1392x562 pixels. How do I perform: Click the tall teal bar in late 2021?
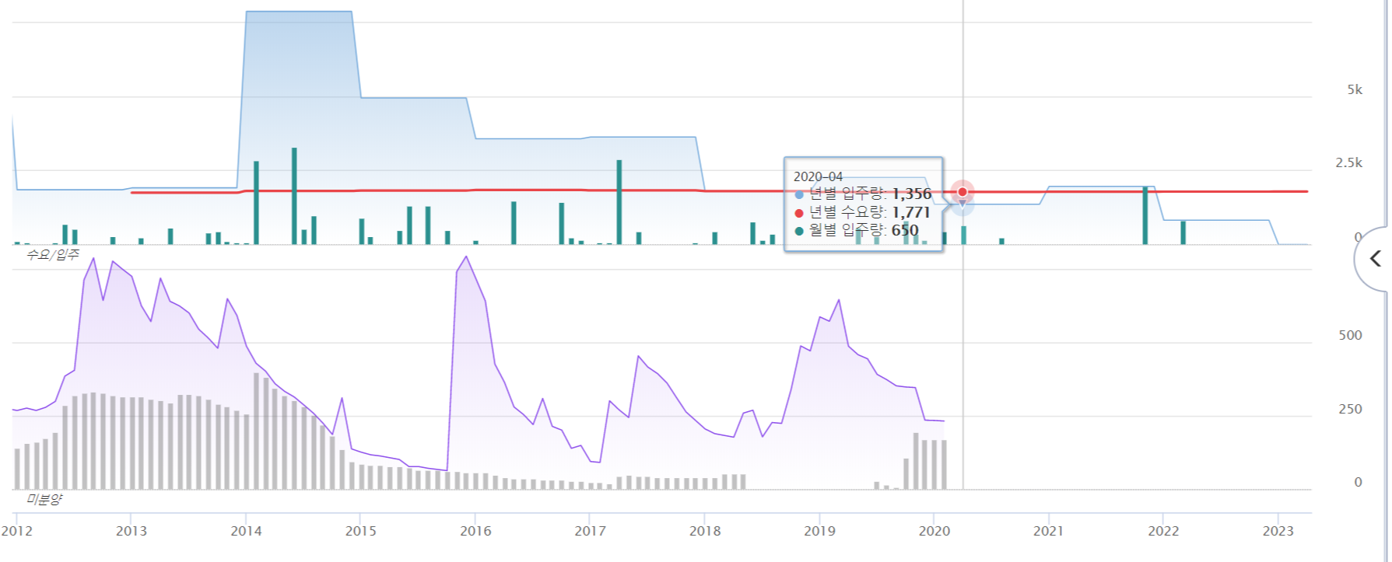click(1145, 215)
